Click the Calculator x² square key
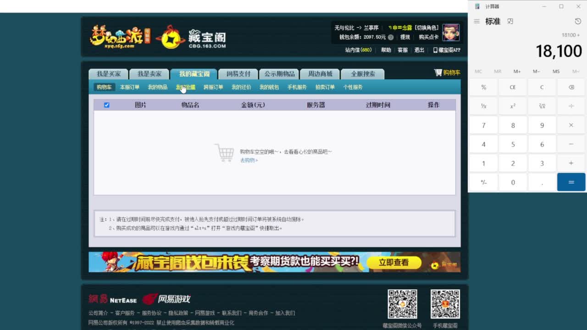Viewport: 587px width, 330px height. coord(513,106)
